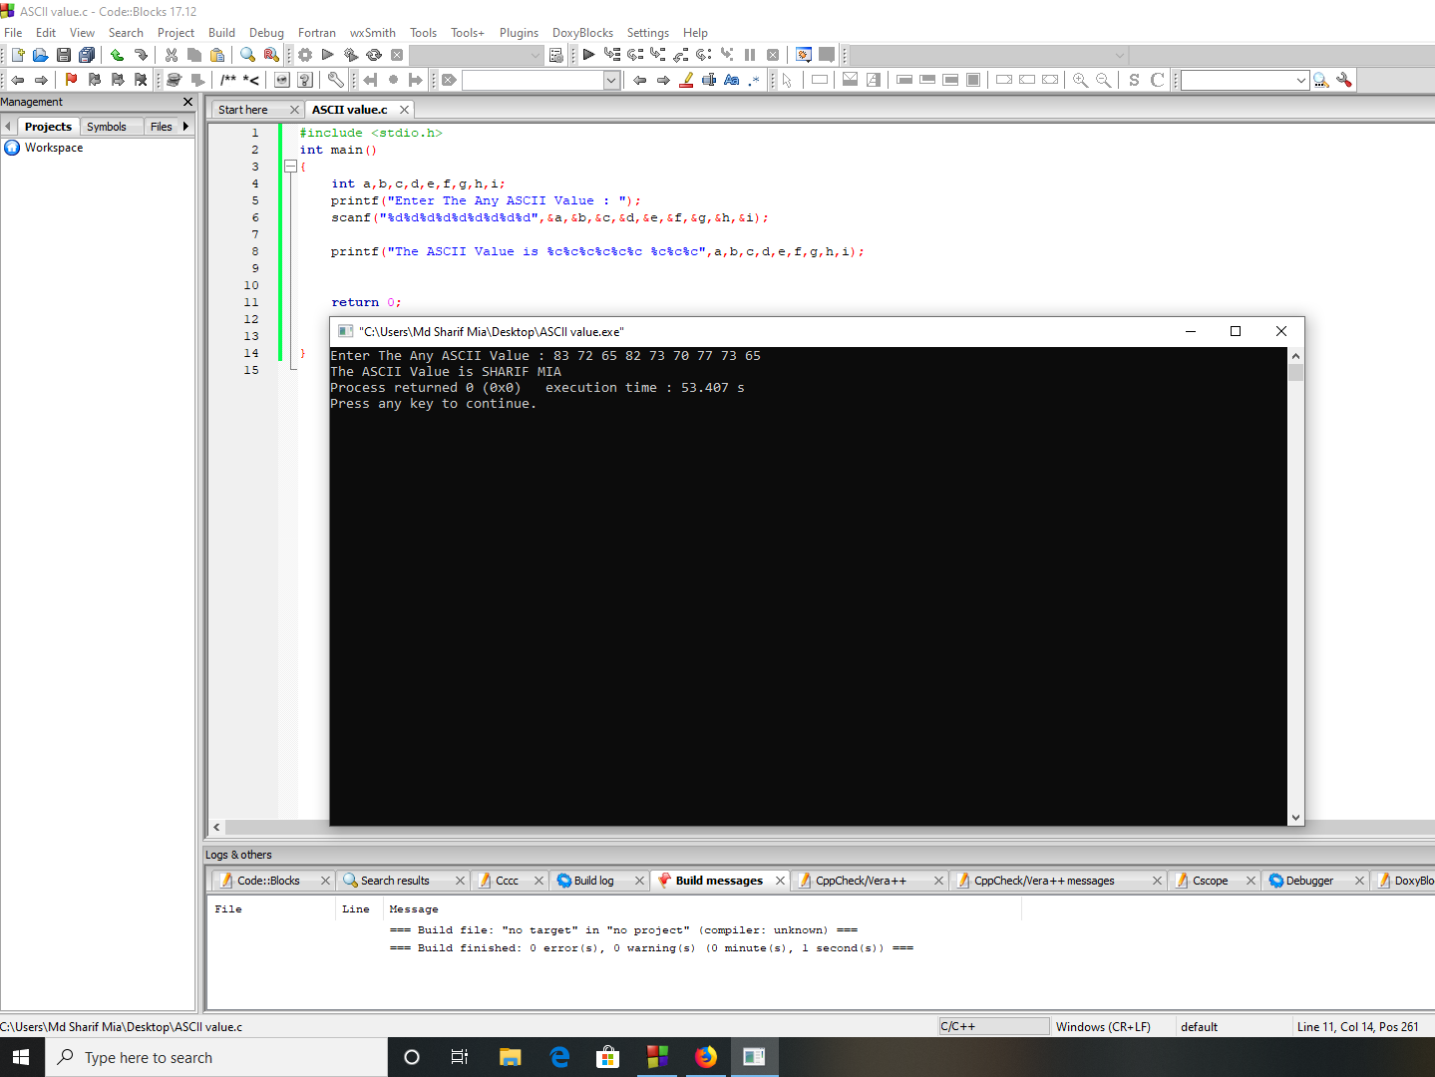Click the Redo toolbar arrow
This screenshot has height=1077, width=1435.
point(141,55)
